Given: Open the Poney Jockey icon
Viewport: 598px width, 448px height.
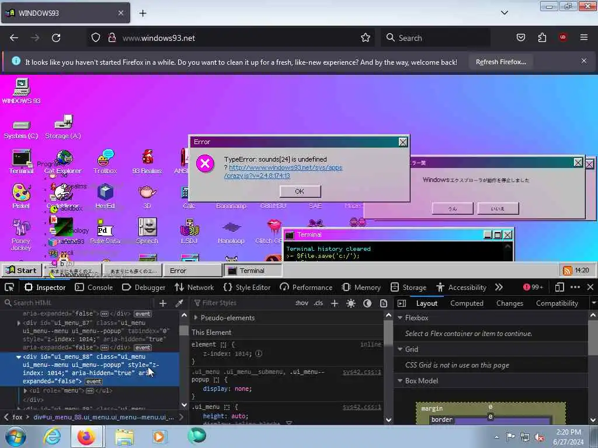Looking at the screenshot, I should (21, 235).
